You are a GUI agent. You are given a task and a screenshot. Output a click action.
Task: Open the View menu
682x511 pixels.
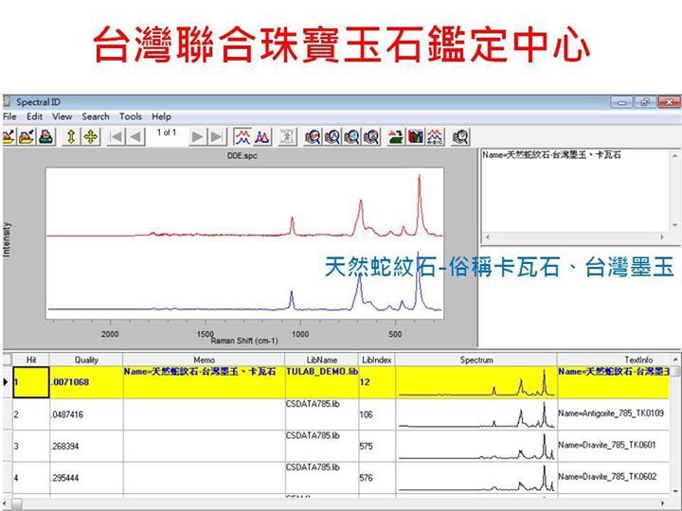click(63, 116)
